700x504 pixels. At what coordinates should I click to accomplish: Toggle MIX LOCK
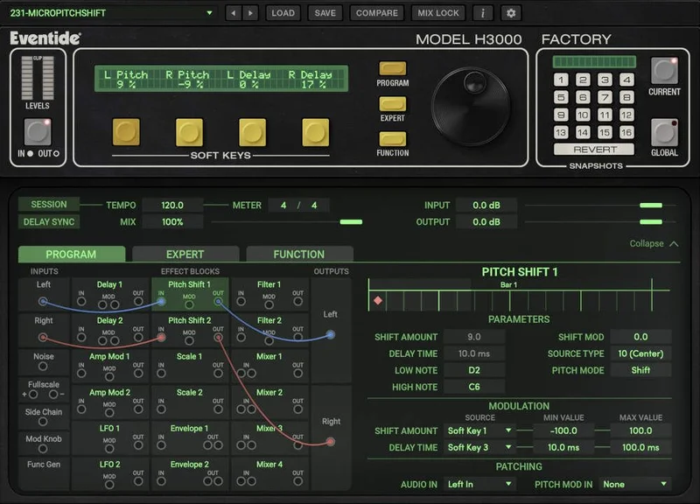[438, 13]
